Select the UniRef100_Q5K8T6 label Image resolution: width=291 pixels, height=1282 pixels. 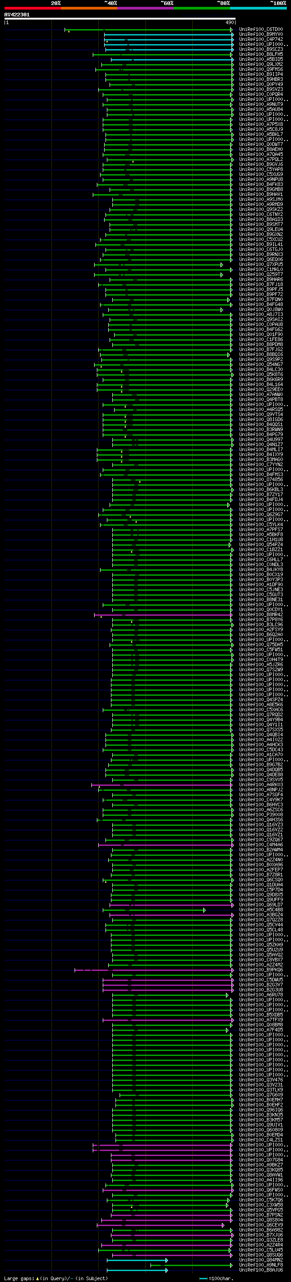point(261,374)
